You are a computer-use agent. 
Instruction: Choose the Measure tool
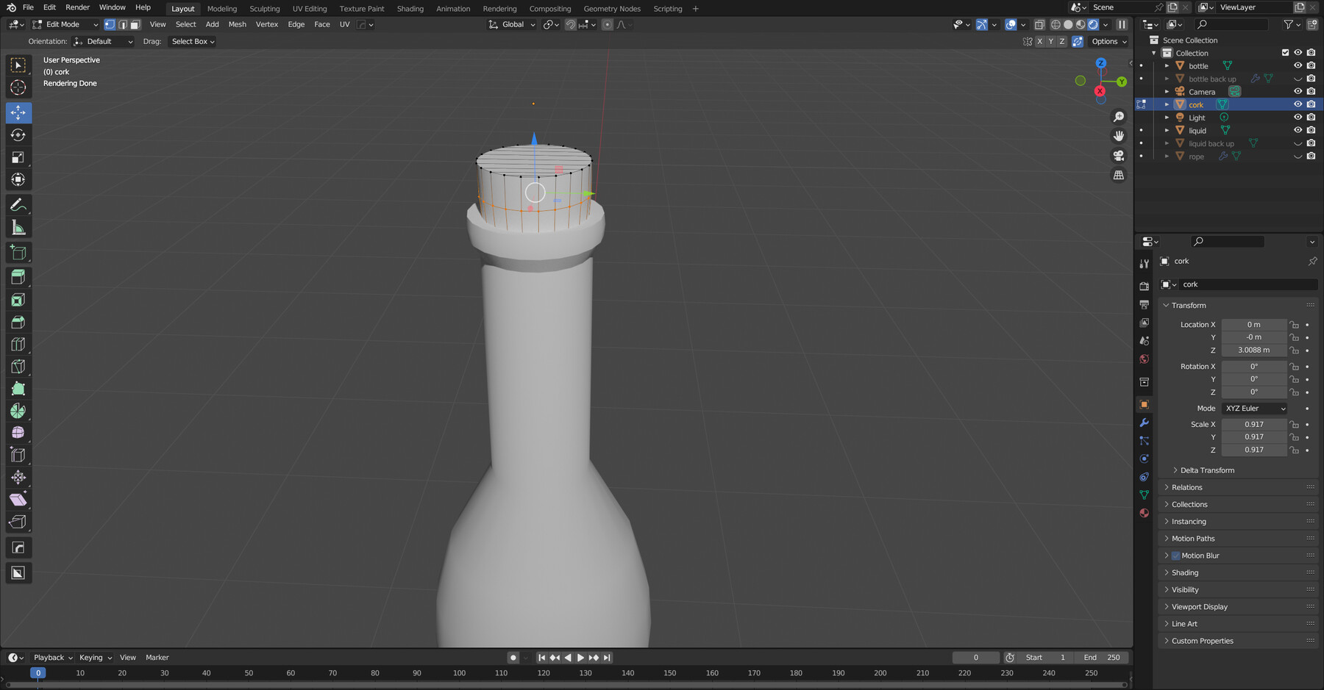pos(18,226)
